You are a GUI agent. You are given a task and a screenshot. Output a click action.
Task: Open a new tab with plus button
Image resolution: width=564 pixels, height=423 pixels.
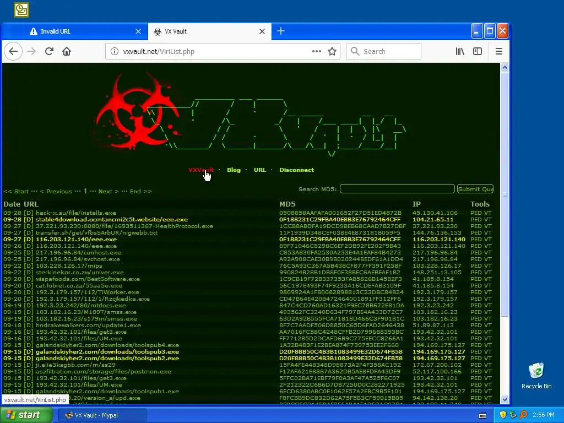[x=281, y=31]
